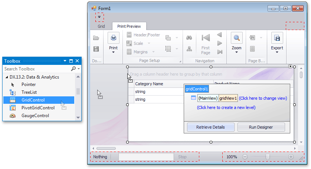This screenshot has width=311, height=169.
Task: Click the Stop button in status bar
Action: (x=182, y=157)
